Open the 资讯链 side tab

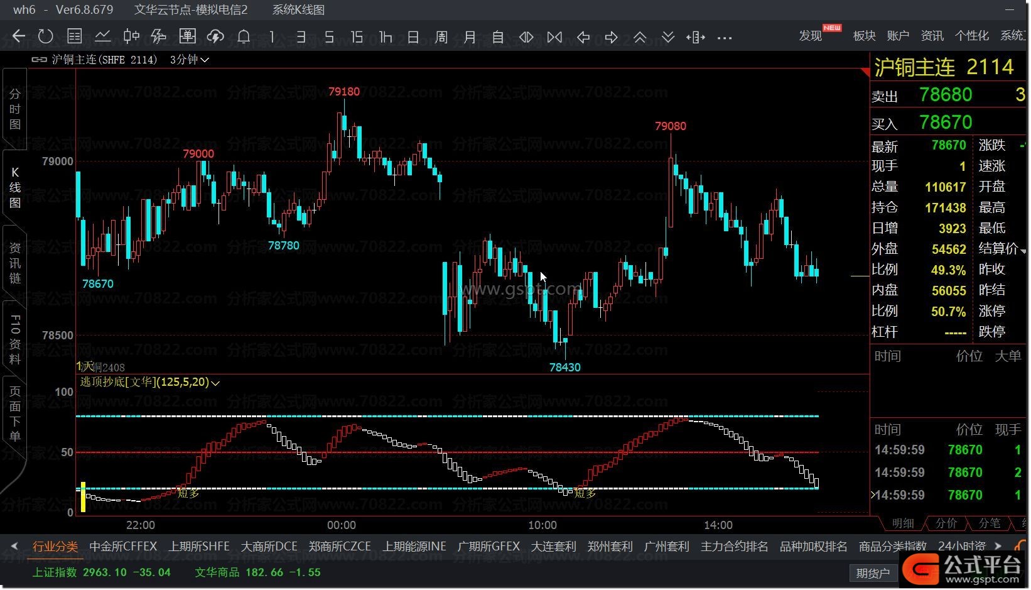(x=15, y=263)
